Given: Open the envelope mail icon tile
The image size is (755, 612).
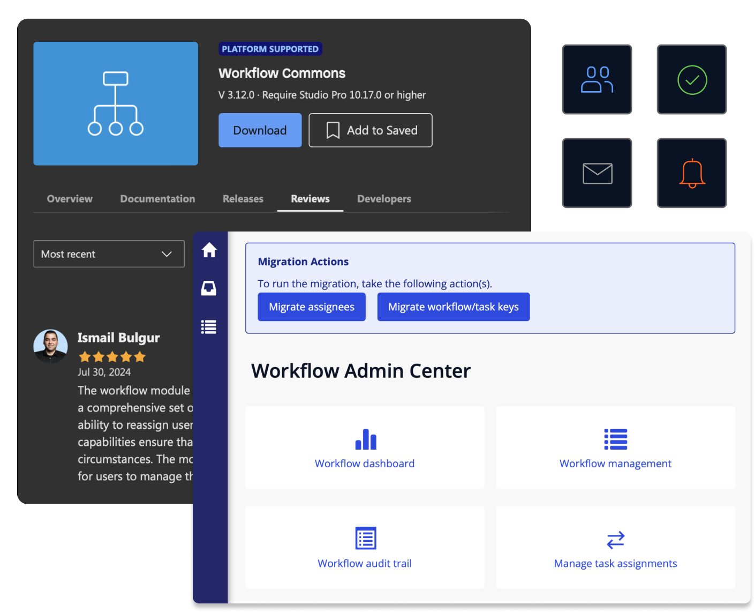Looking at the screenshot, I should point(597,173).
